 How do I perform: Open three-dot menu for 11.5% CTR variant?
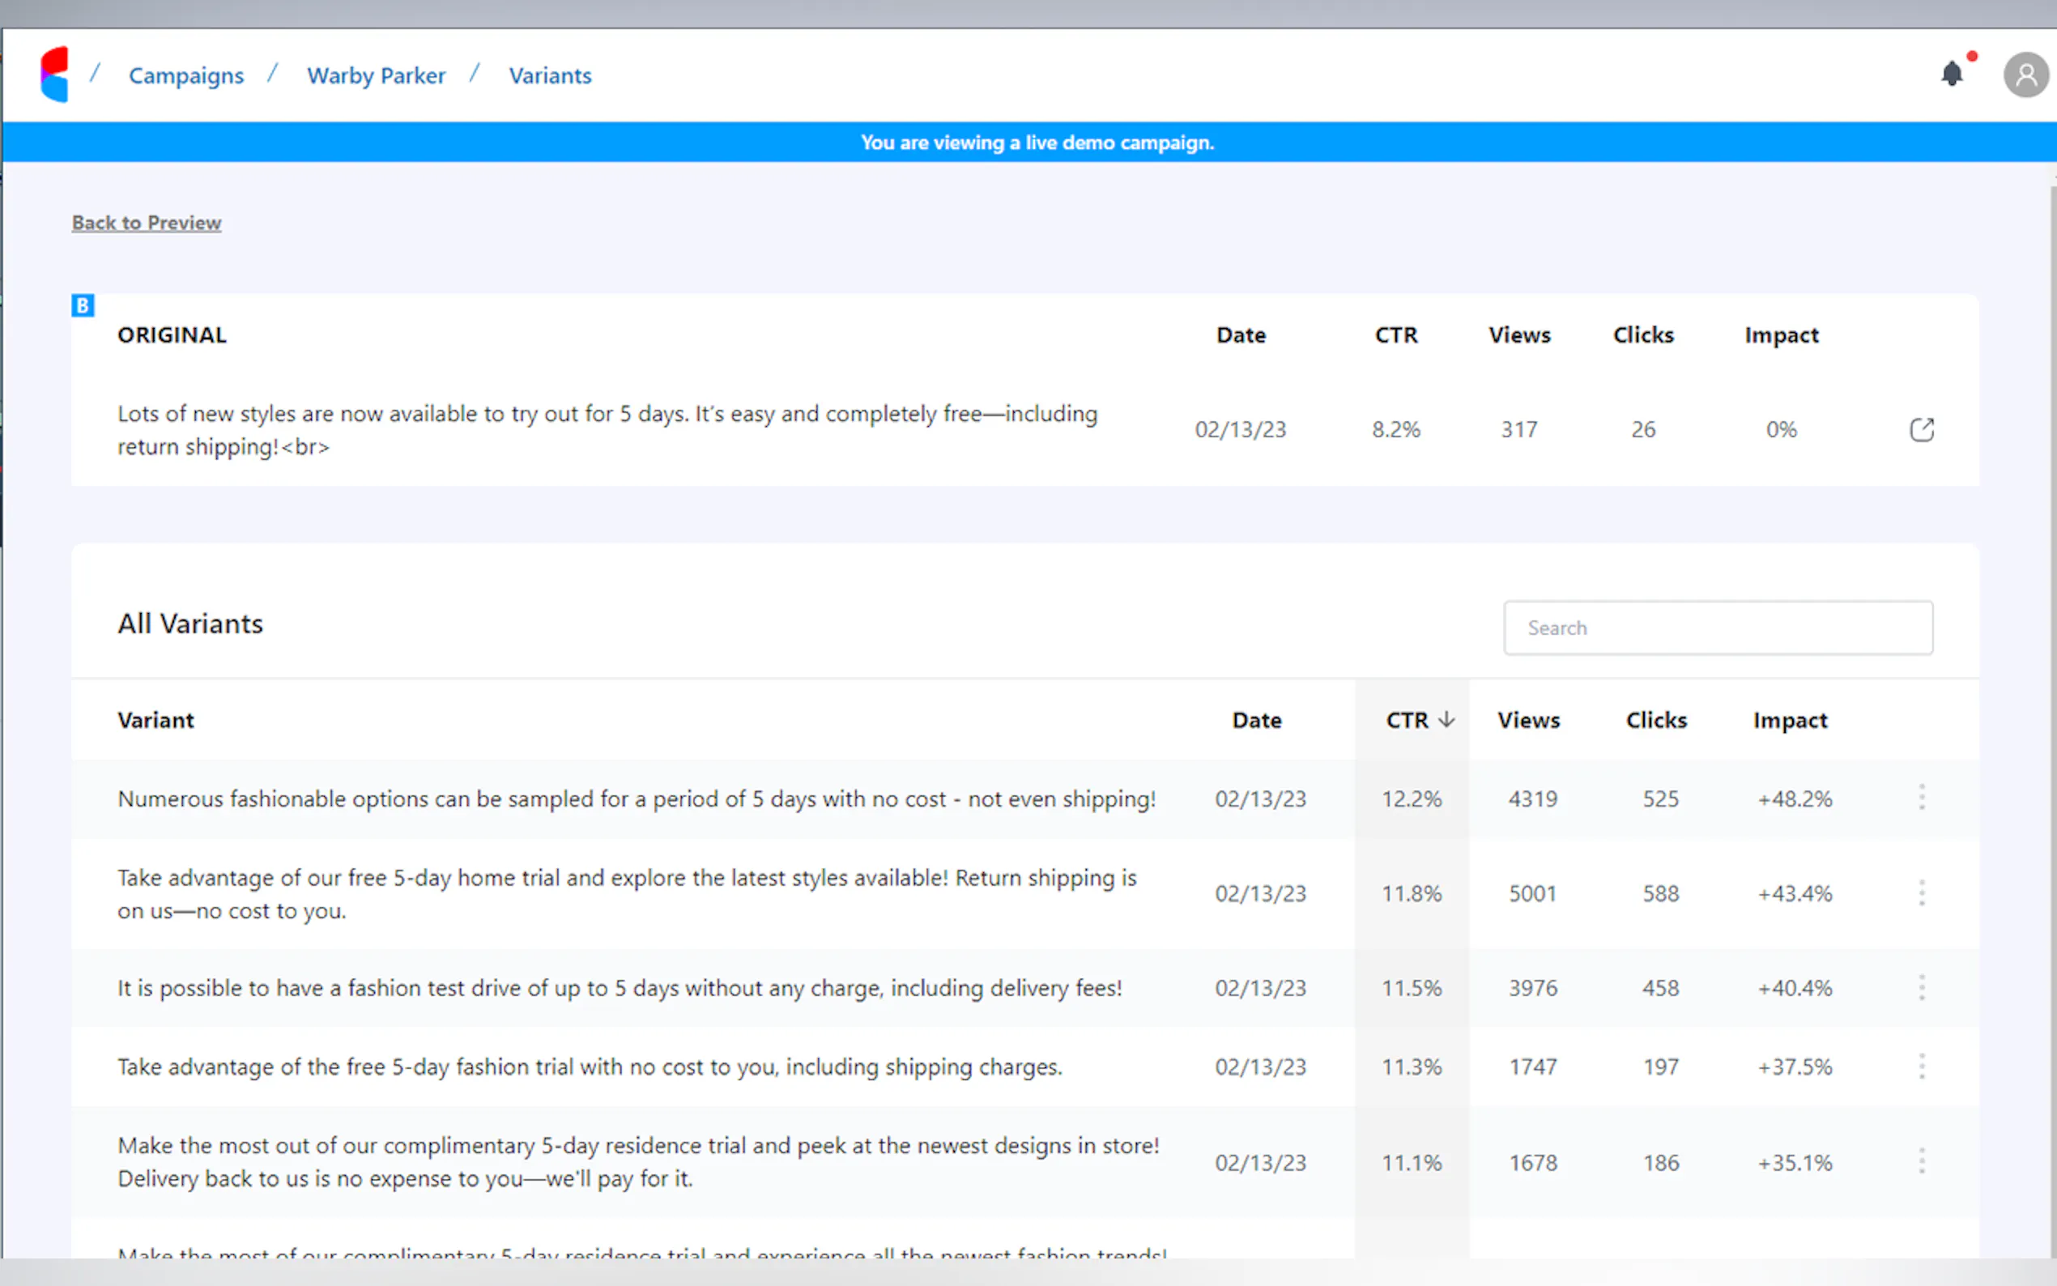pyautogui.click(x=1921, y=987)
